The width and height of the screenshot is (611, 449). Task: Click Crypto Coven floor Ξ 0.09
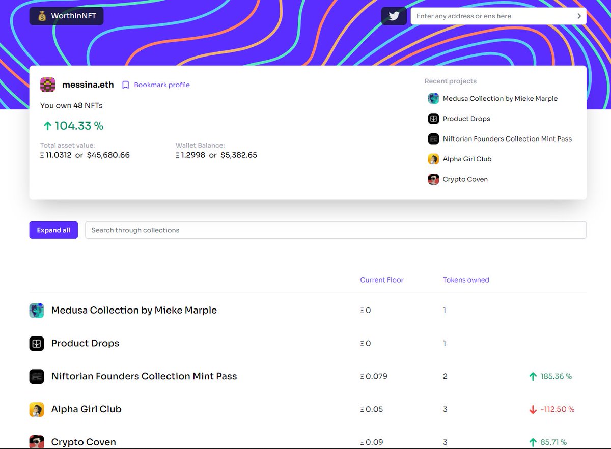point(372,442)
